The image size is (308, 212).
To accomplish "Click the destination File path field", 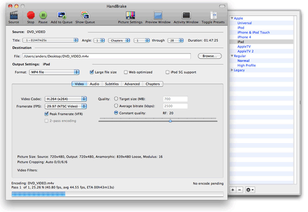I will 106,56.
